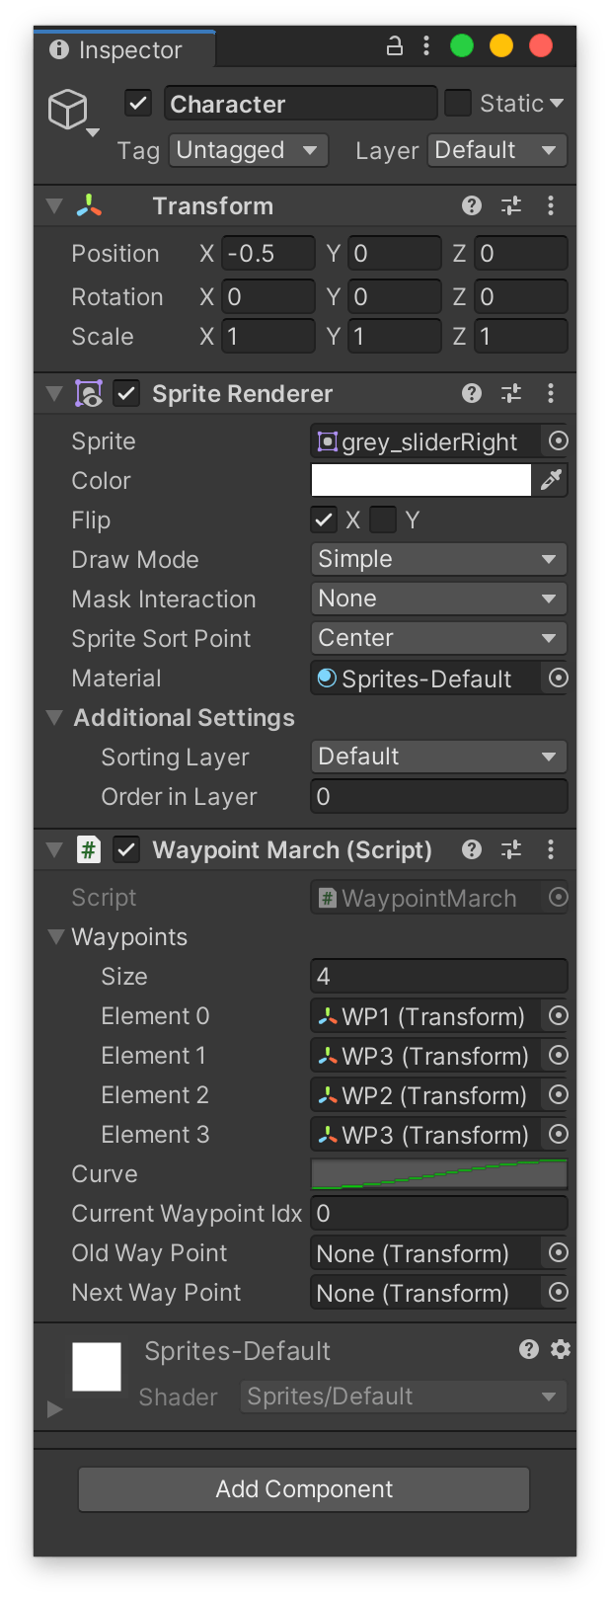This screenshot has width=610, height=1598.
Task: Click the white Color swatch field
Action: pyautogui.click(x=421, y=480)
